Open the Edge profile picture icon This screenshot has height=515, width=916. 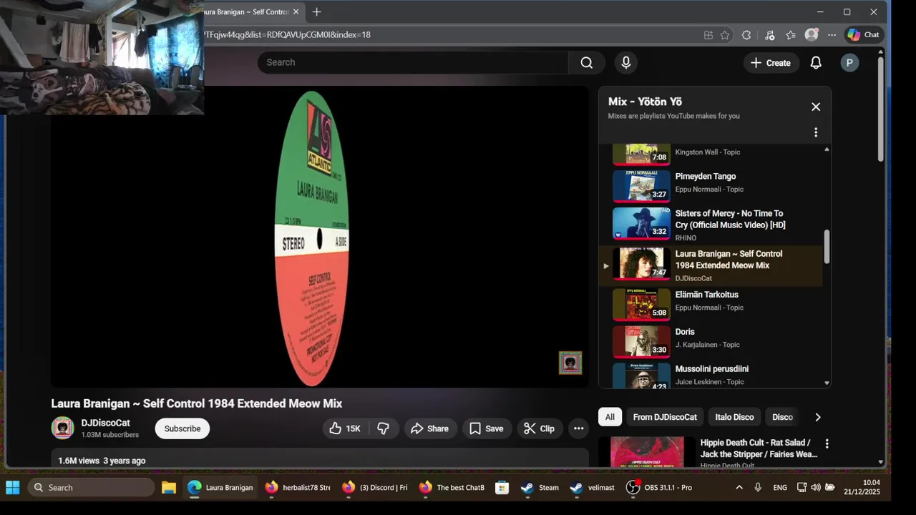[x=812, y=34]
